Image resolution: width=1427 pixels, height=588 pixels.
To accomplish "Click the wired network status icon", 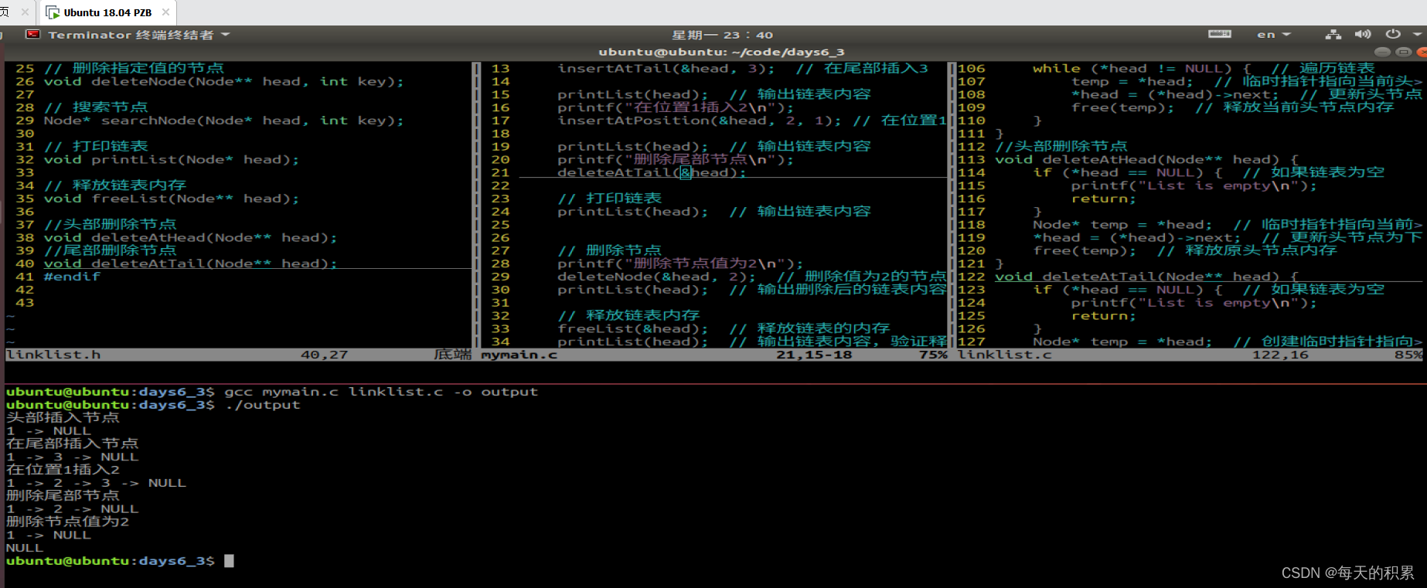I will [x=1333, y=34].
